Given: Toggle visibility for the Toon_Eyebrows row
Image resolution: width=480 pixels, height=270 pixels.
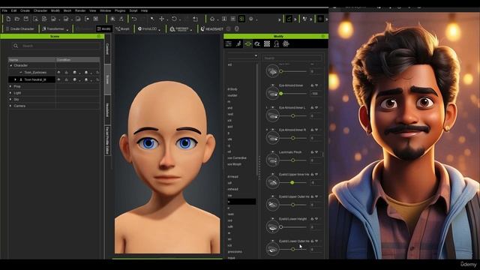Looking at the screenshot, I should click(x=58, y=73).
